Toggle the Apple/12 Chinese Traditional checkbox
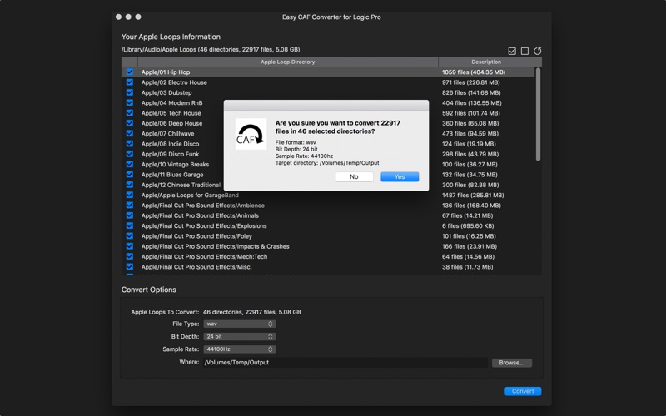The width and height of the screenshot is (666, 416). click(130, 185)
